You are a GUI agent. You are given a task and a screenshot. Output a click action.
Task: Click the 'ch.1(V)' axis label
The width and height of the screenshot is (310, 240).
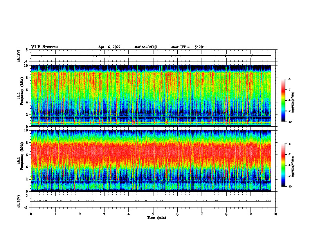point(18,56)
